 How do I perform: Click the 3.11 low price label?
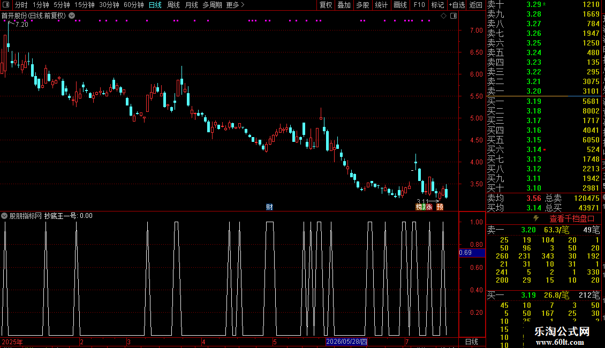coord(422,201)
